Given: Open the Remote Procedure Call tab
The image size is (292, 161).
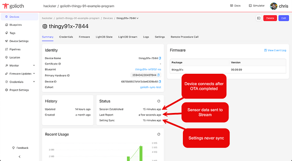Looking at the screenshot, I should click(x=185, y=37).
